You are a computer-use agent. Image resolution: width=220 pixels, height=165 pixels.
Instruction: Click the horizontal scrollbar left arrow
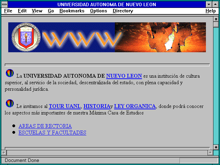pos(4,153)
